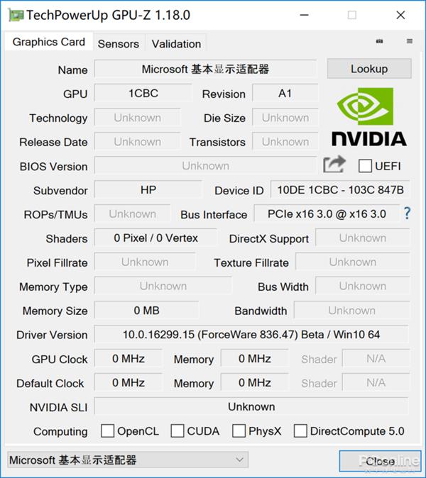Close the GPU-Z window with X
Screen dimensions: 426x478
[x=400, y=15]
